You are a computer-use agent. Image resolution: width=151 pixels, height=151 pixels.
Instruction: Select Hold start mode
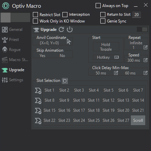tap(106, 45)
